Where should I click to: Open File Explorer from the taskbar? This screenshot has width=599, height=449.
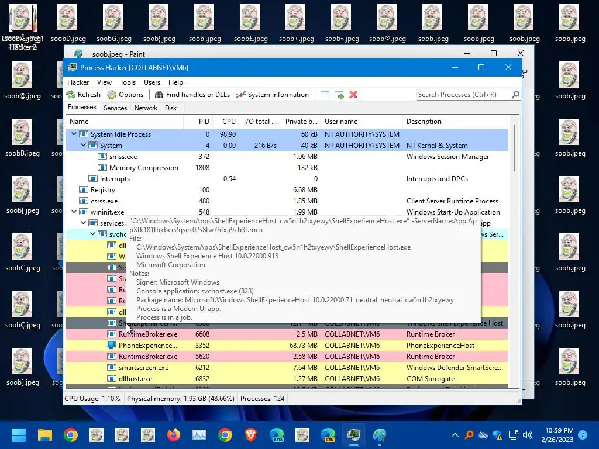44,435
